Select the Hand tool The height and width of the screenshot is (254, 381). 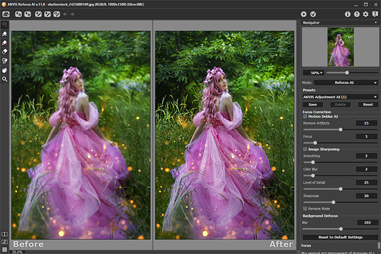[5, 70]
